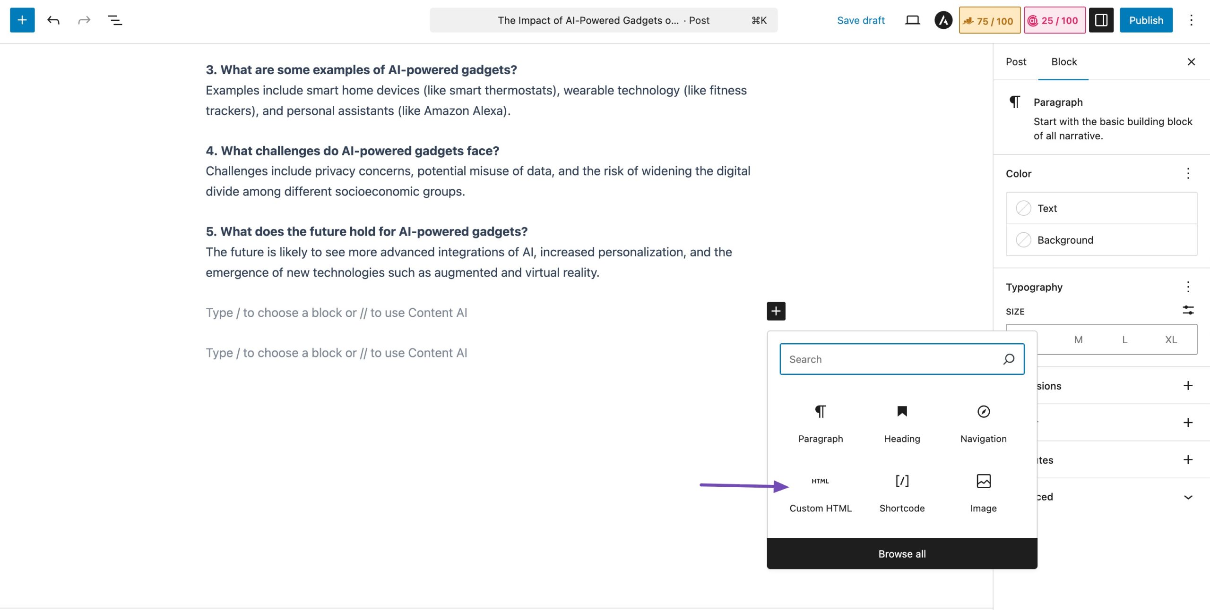Open the Color options three-dot menu

point(1188,173)
